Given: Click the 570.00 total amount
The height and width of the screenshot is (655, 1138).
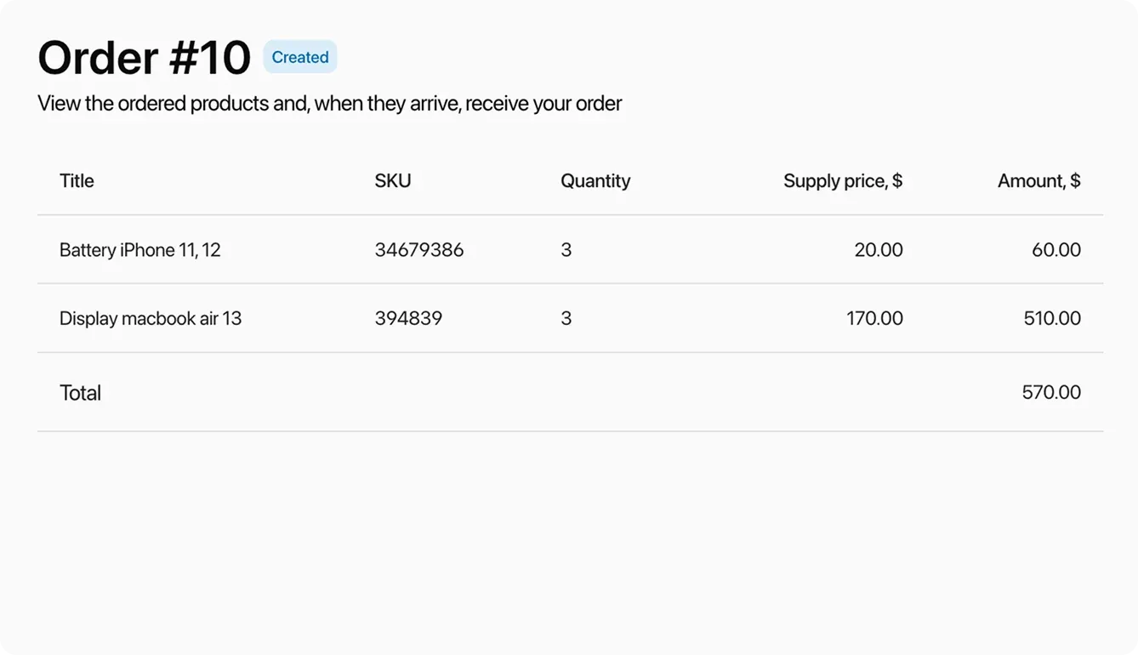Looking at the screenshot, I should pos(1051,392).
